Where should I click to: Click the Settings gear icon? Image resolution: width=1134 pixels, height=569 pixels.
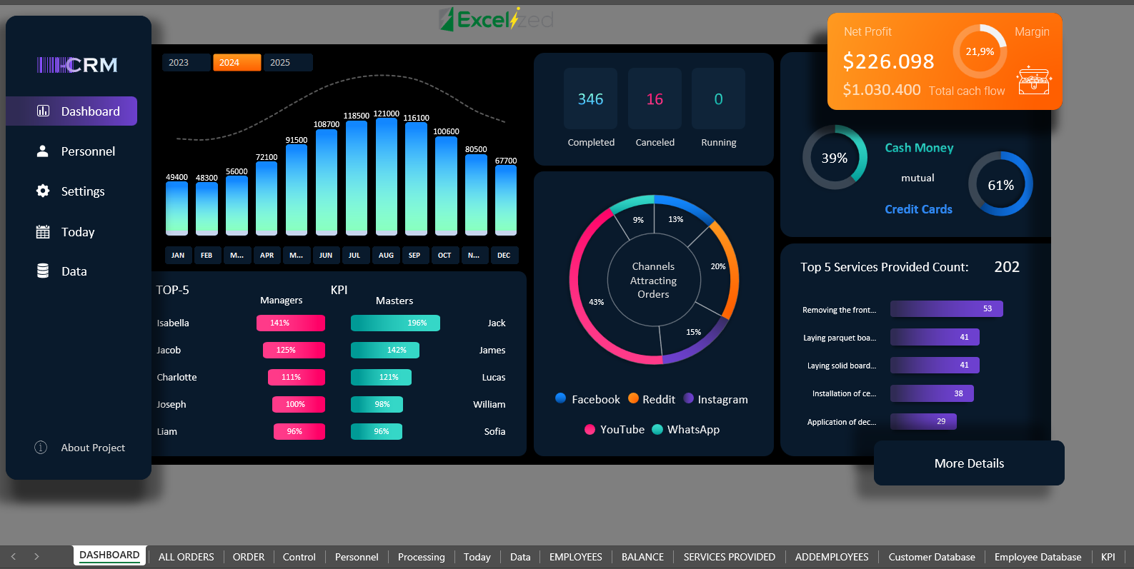(43, 191)
